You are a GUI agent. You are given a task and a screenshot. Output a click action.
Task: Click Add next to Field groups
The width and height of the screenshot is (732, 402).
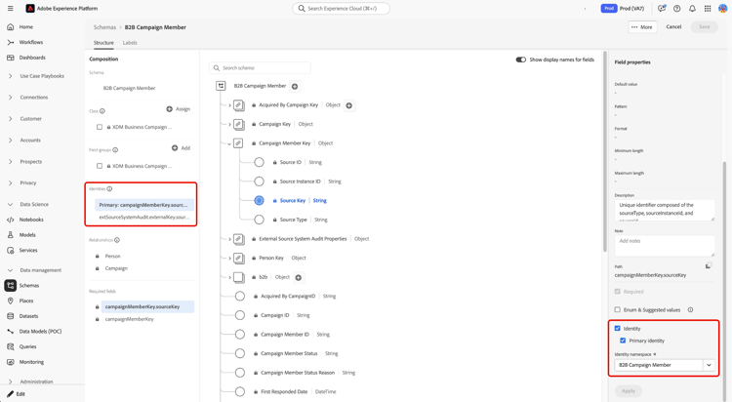[x=181, y=148]
